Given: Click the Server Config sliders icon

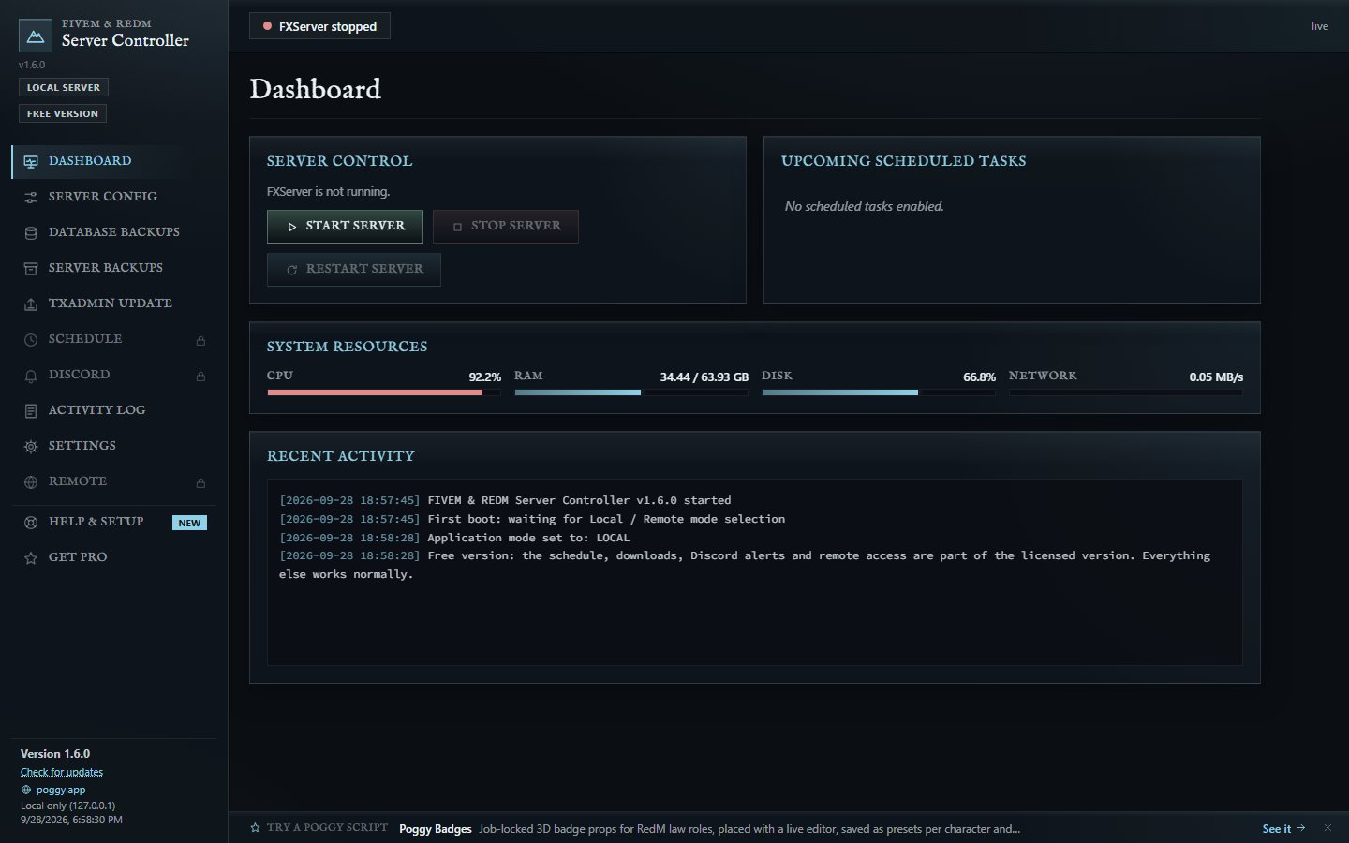Looking at the screenshot, I should tap(31, 197).
